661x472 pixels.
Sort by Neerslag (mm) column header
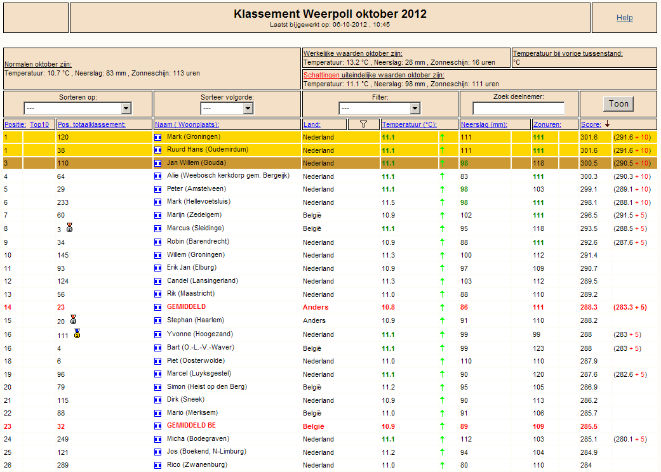point(484,124)
